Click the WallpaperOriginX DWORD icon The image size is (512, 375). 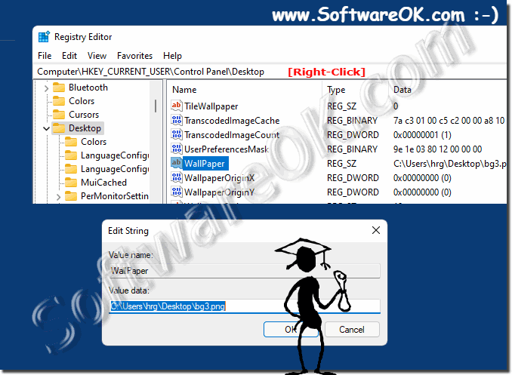click(176, 177)
